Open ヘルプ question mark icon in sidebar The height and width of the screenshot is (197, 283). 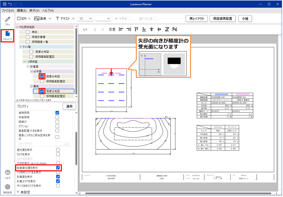[x=8, y=174]
